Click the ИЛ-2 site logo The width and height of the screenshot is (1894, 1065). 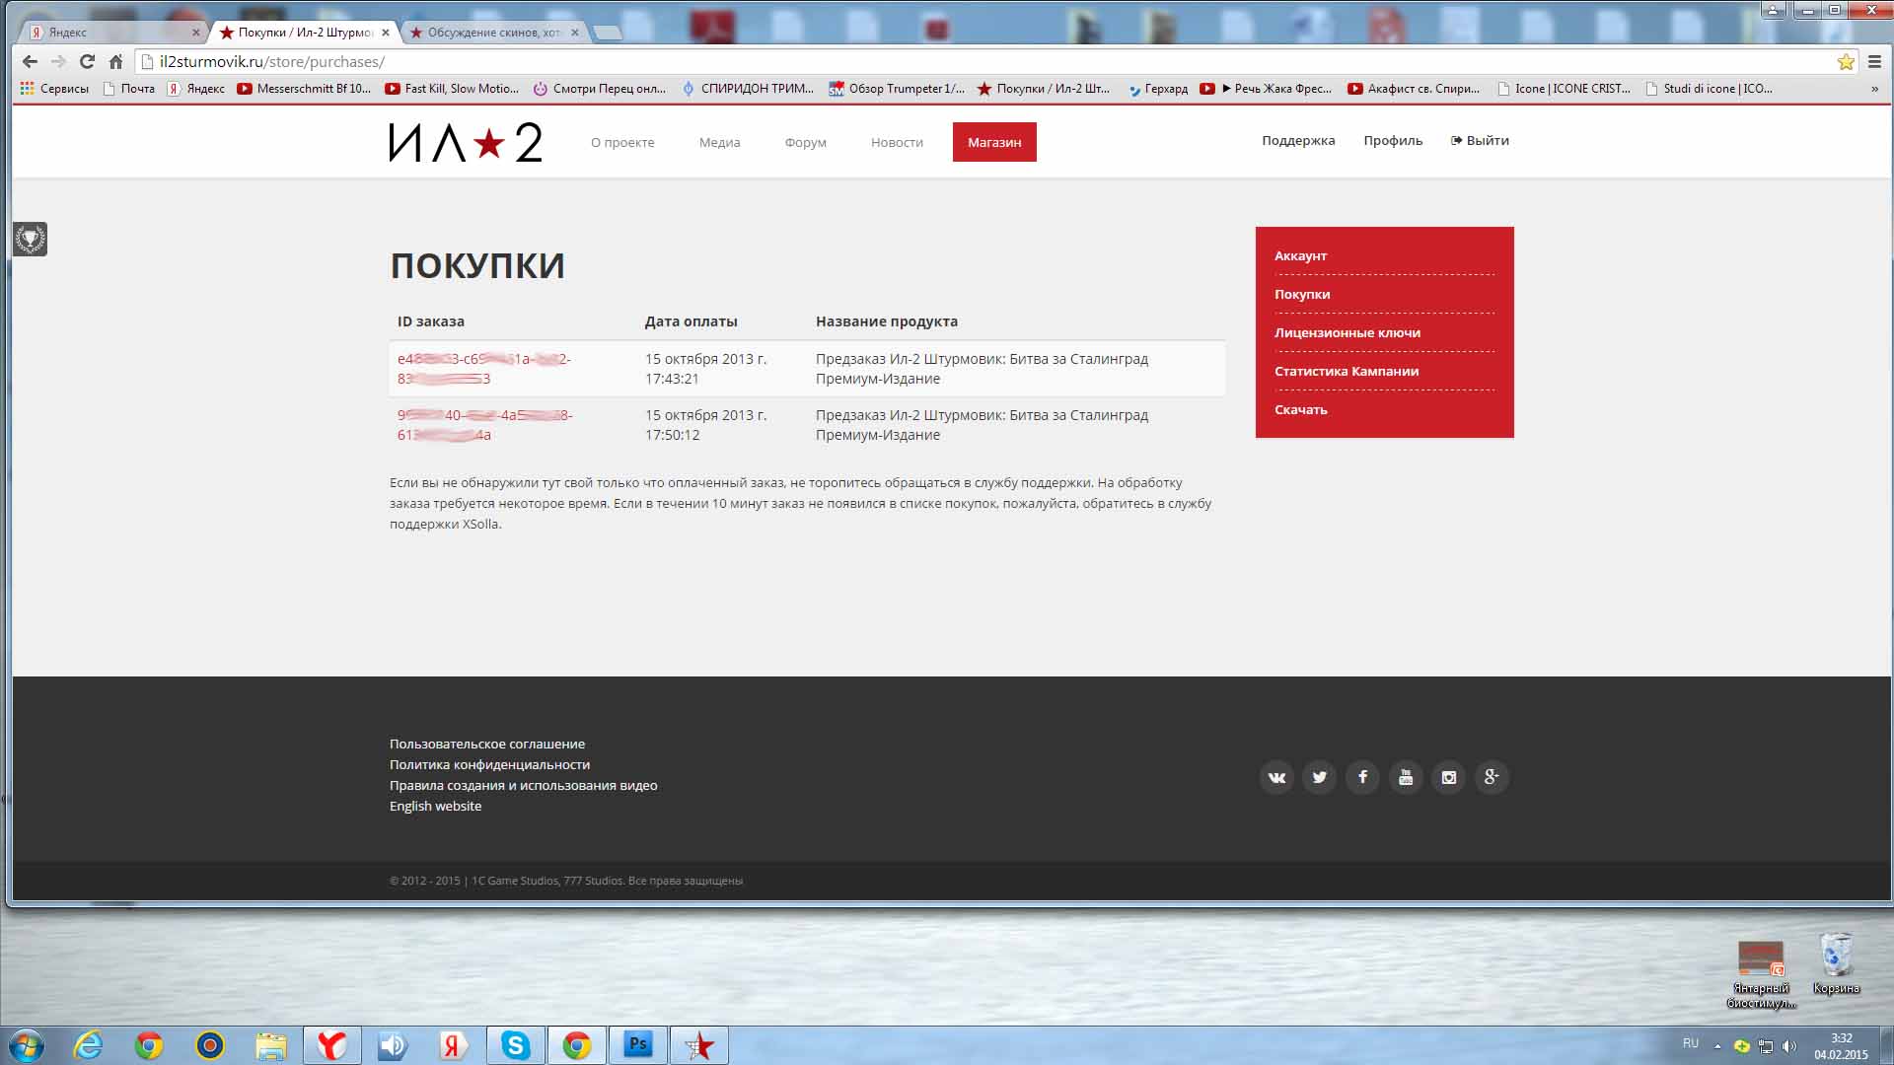click(466, 142)
